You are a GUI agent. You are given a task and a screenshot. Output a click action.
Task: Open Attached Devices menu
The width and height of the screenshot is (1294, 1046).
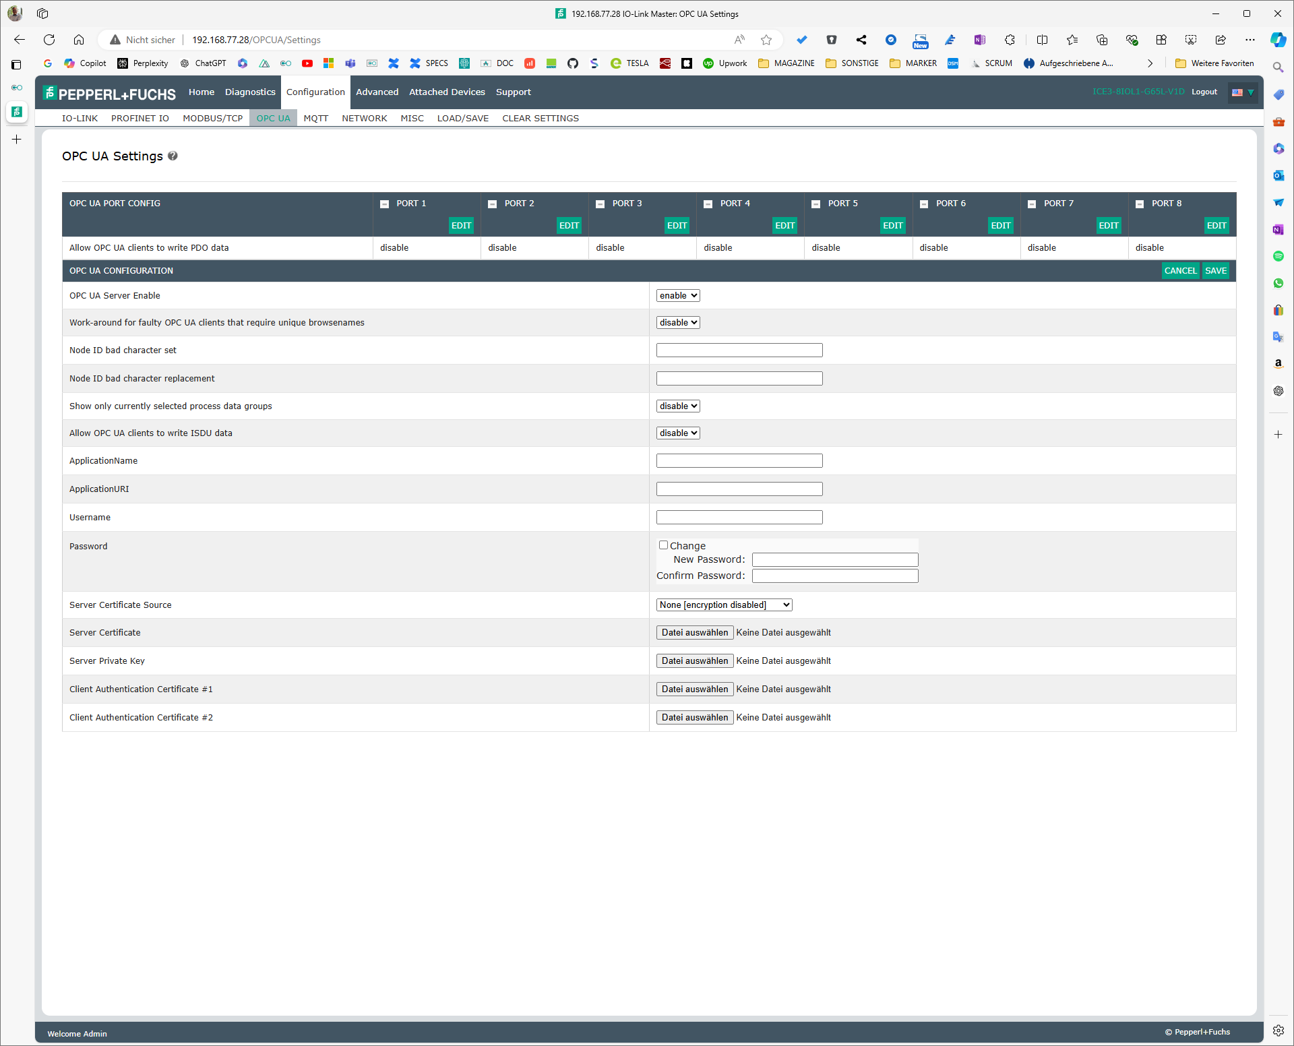[x=447, y=92]
